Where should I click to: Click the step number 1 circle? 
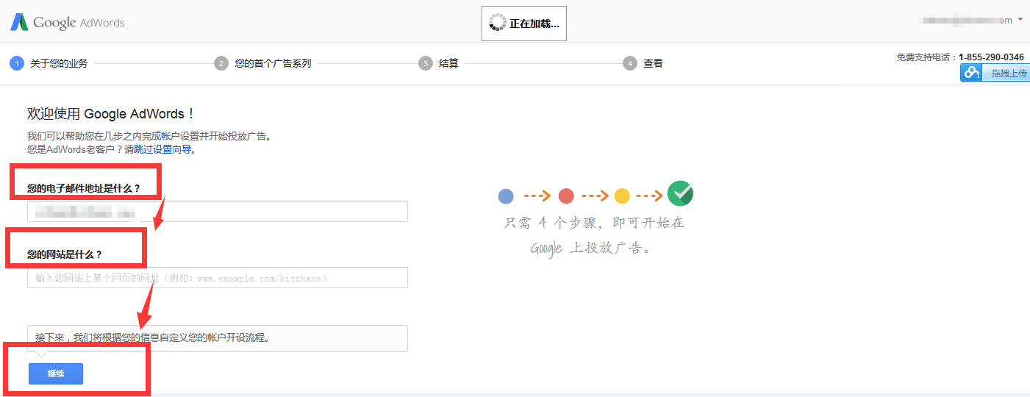point(17,63)
